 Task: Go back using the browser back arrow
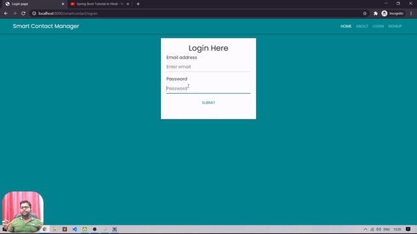tap(6, 13)
